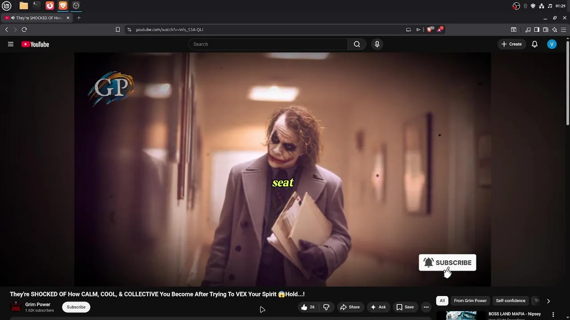570x320 pixels.
Task: Subscribe to Grim Power channel
Action: (x=76, y=307)
